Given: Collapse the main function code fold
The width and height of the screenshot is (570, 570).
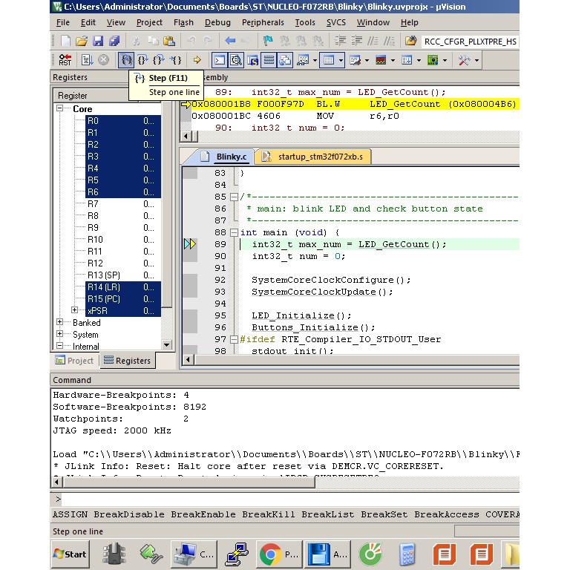Looking at the screenshot, I should [234, 232].
